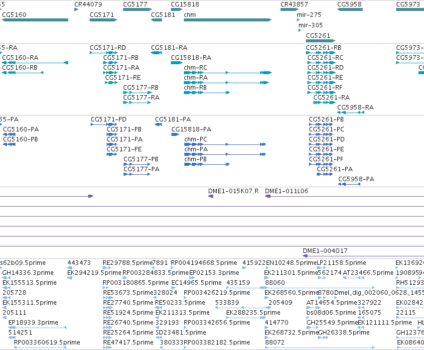Screen dimensions: 424x350
Task: Click protein CG5261-PE
Action: click(327, 149)
